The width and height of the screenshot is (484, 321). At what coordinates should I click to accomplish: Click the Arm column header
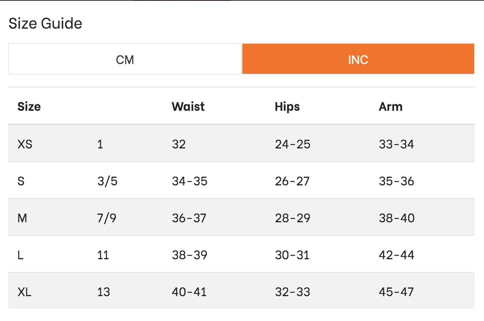390,106
